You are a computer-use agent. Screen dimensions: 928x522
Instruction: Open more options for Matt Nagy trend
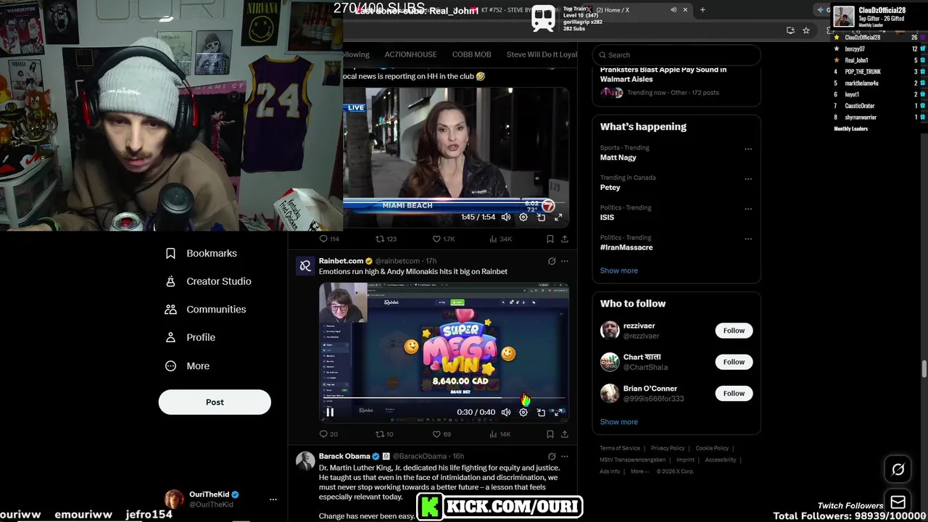748,149
